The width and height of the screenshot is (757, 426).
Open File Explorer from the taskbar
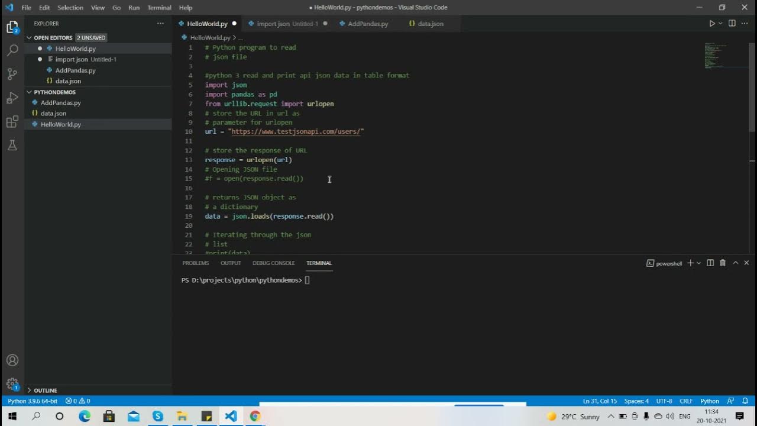click(182, 417)
